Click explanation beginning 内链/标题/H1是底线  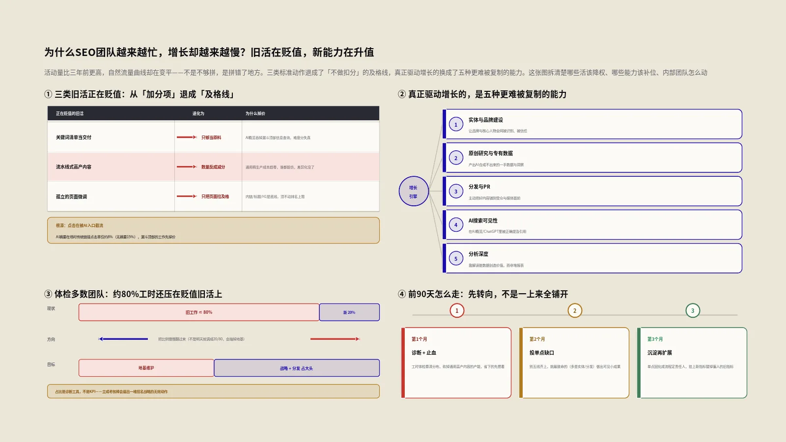pos(275,197)
